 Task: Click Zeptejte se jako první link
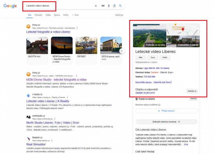[x=145, y=93]
